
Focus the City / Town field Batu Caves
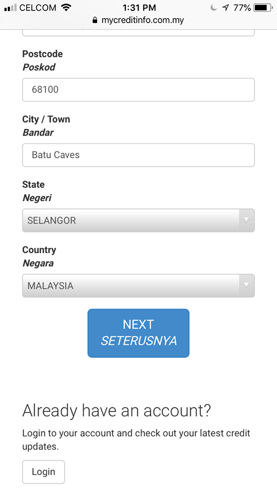(x=138, y=155)
